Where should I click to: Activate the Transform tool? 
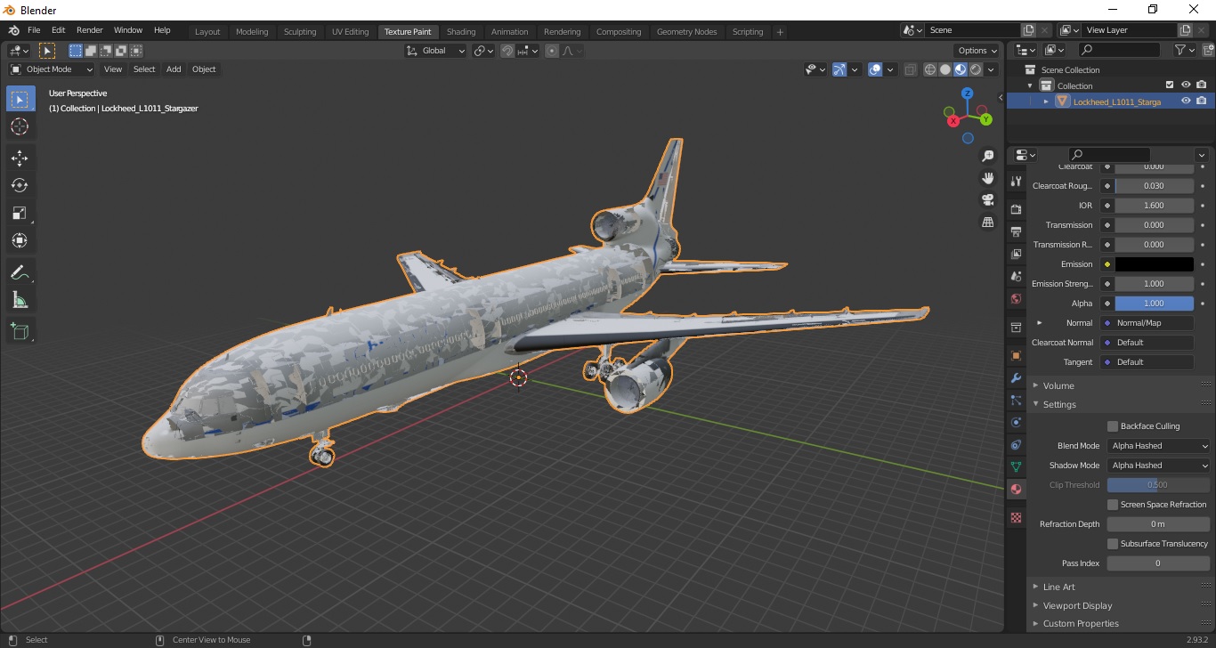20,240
